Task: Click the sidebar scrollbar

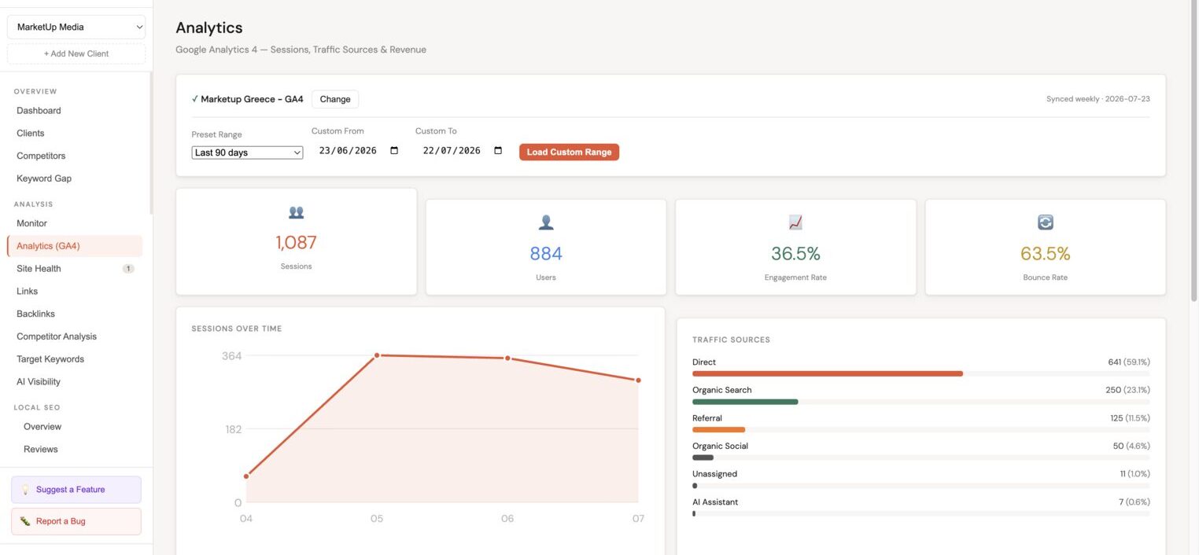Action: [150, 143]
